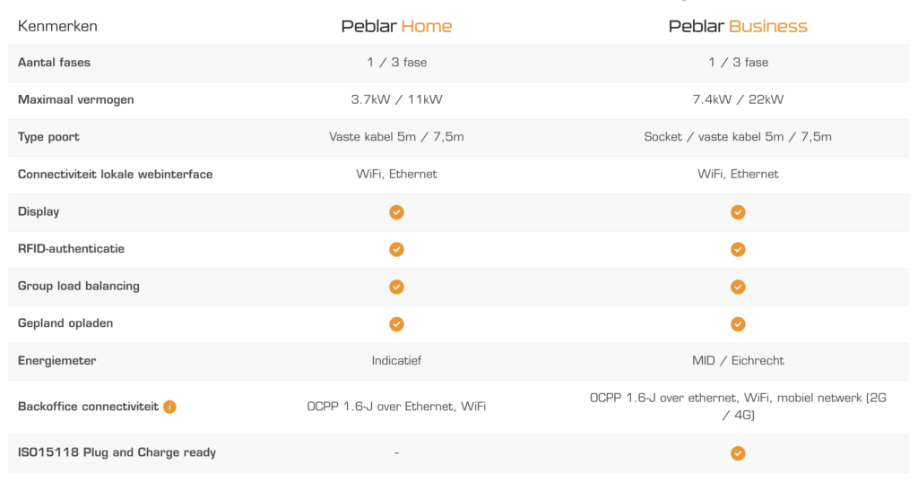The width and height of the screenshot is (918, 481).
Task: Click the Energiemeter row label
Action: [56, 360]
